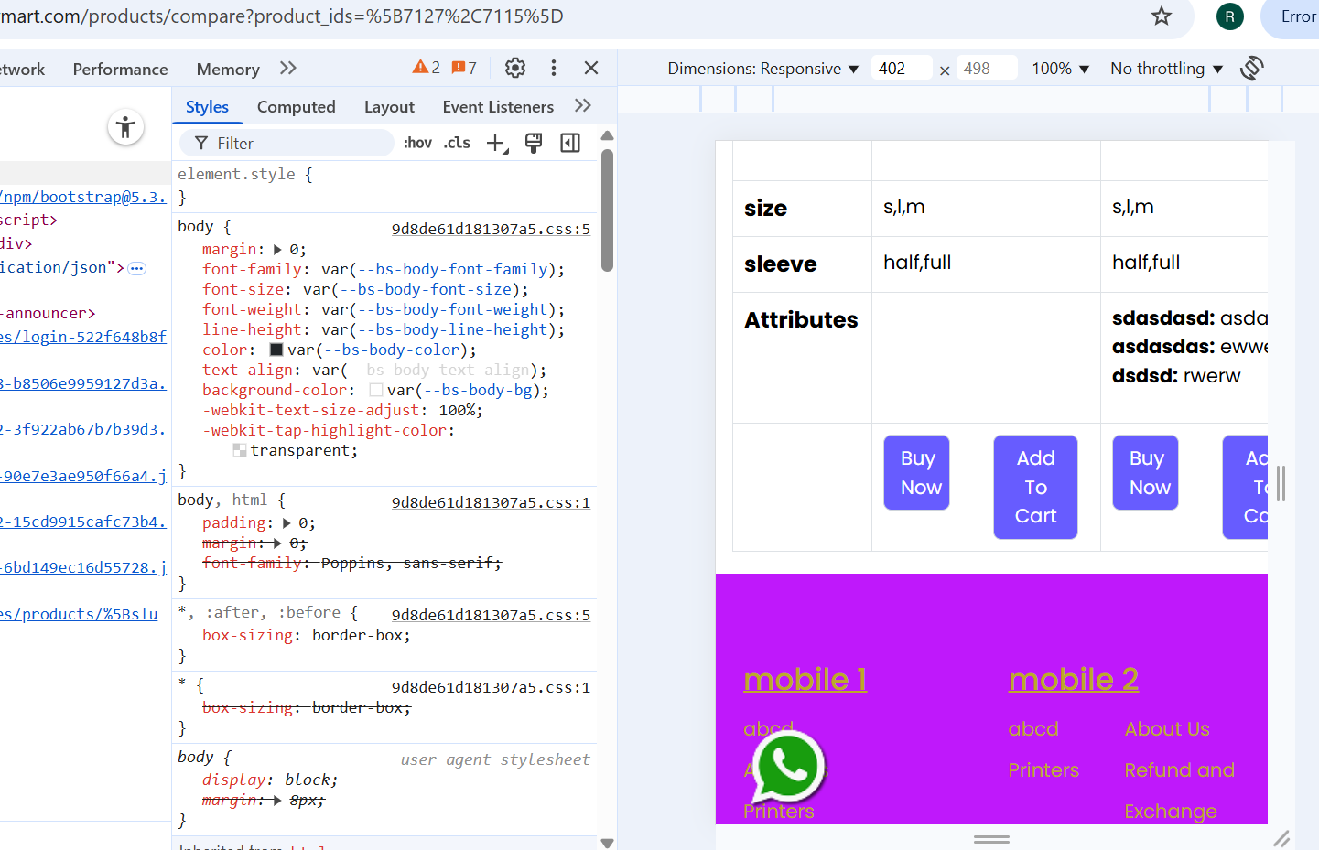Screen dimensions: 1319x850
Task: Click the WhatsApp chat icon
Action: pos(786,767)
